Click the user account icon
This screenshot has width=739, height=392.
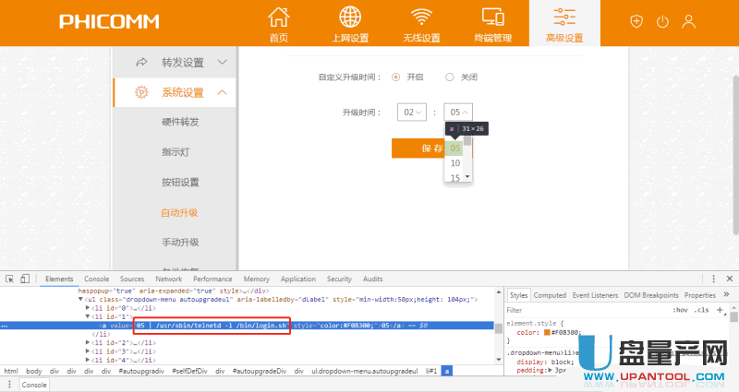688,21
